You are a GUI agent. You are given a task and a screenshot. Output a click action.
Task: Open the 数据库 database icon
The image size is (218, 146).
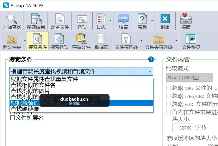tap(101, 39)
